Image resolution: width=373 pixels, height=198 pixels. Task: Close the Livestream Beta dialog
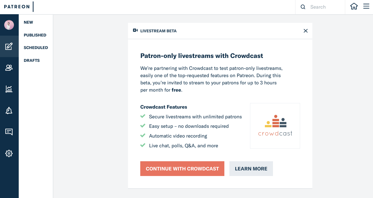point(306,31)
